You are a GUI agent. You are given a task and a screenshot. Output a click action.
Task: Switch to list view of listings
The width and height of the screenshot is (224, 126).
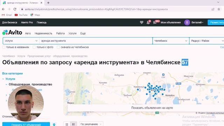coord(73,124)
